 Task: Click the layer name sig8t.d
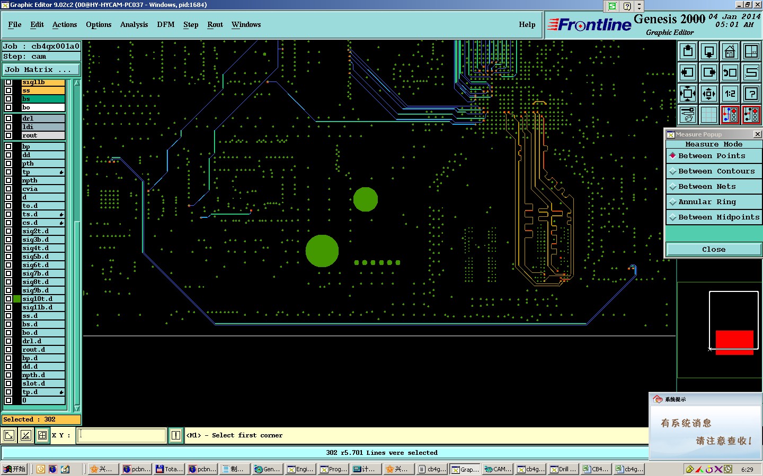pos(43,282)
